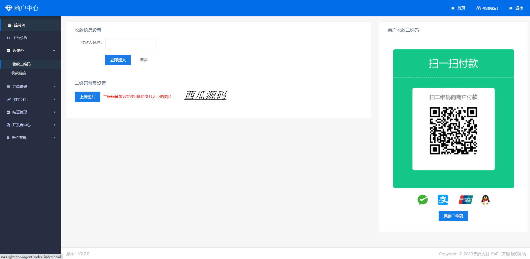Open the 结算管理 sidebar menu
This screenshot has height=259, width=530.
click(x=31, y=112)
